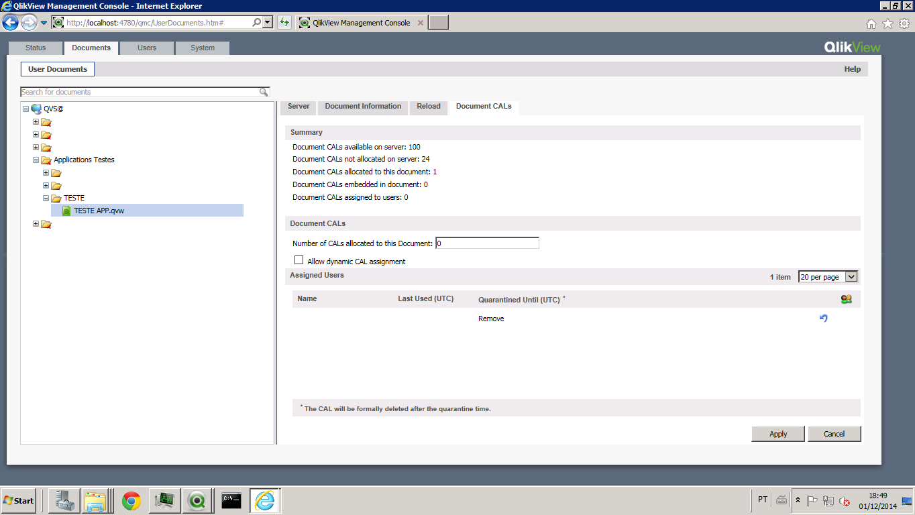This screenshot has height=515, width=915.
Task: Show hidden tray icons arrow
Action: (x=798, y=500)
